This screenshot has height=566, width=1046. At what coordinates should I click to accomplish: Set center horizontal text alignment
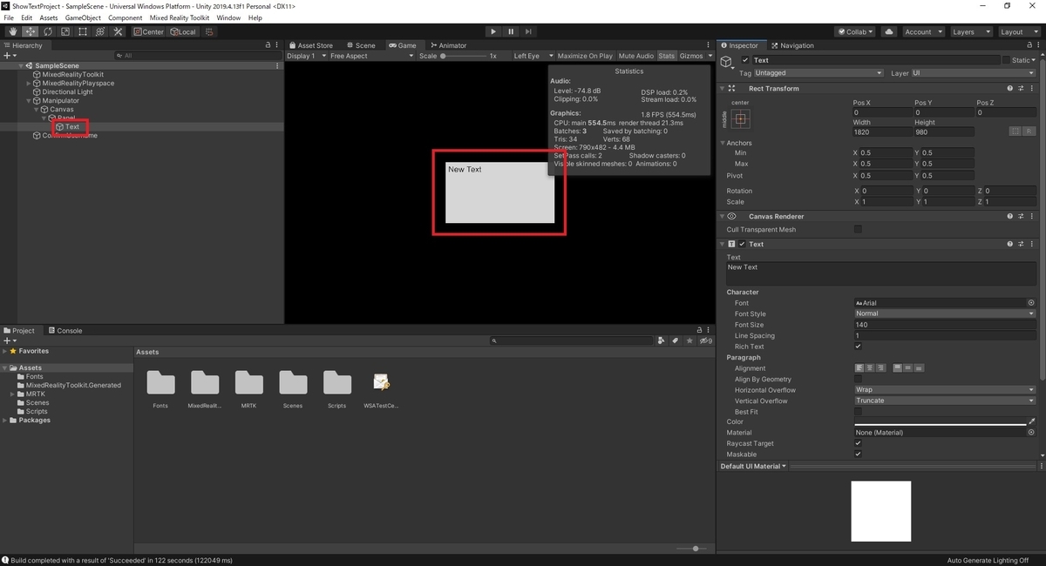(x=870, y=368)
